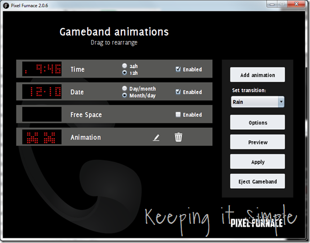Minimize the Pixel Furnace window
Image resolution: width=310 pixels, height=243 pixels.
point(272,4)
